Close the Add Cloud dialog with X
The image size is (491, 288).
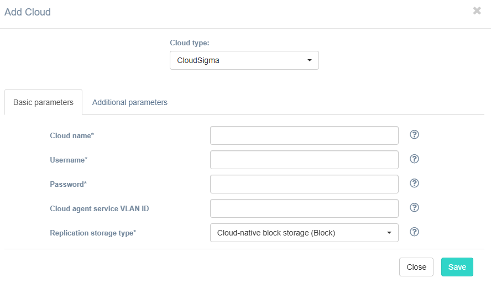[477, 11]
